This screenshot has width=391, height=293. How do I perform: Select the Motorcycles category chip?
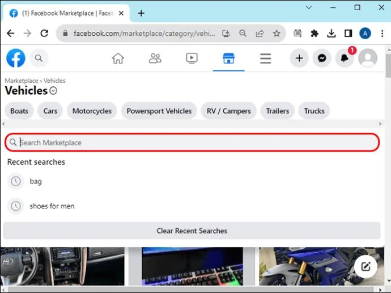[x=92, y=111]
